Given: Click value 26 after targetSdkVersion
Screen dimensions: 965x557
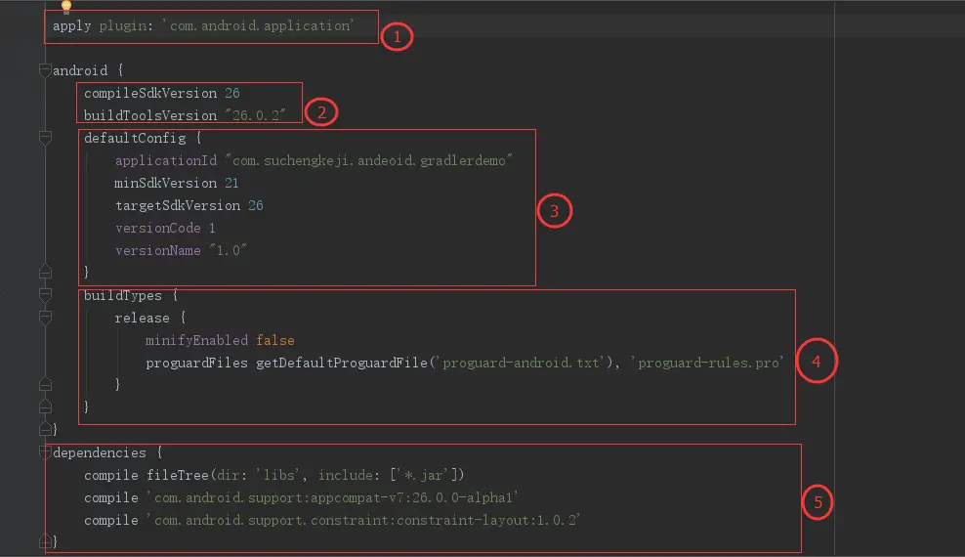Looking at the screenshot, I should pyautogui.click(x=255, y=205).
